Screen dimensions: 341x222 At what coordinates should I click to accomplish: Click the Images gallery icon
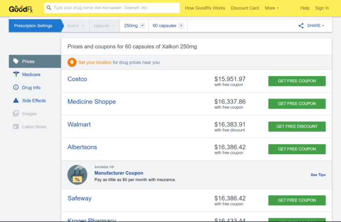coord(16,114)
